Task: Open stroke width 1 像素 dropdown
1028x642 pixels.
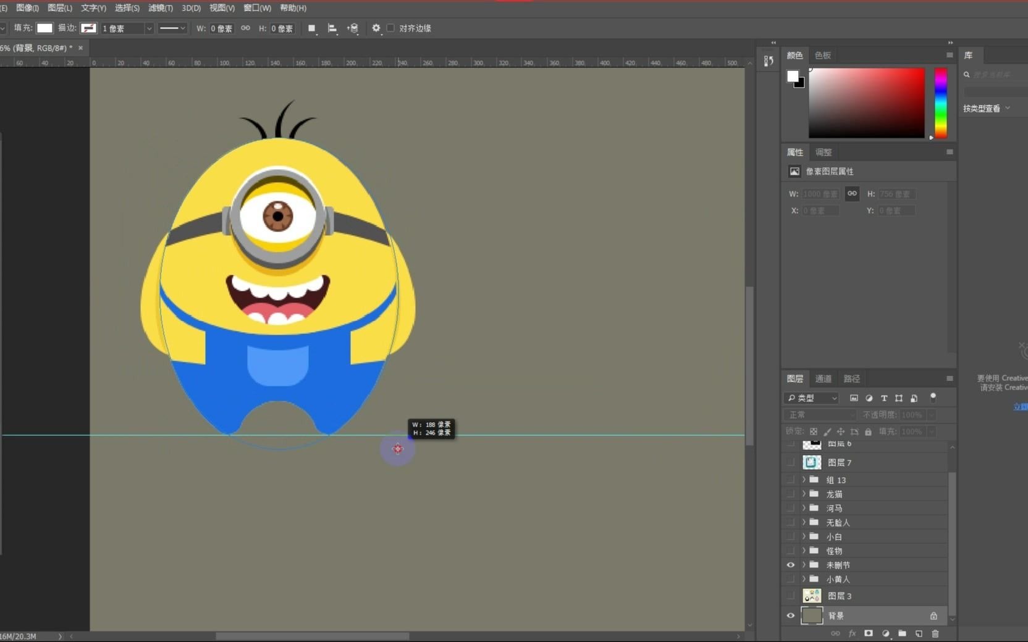Action: click(149, 28)
